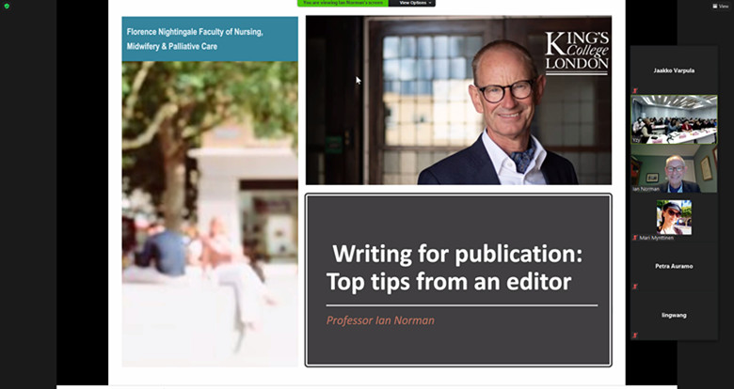Click the 'You are viewing Ian Norman's screen' banner

click(x=343, y=3)
